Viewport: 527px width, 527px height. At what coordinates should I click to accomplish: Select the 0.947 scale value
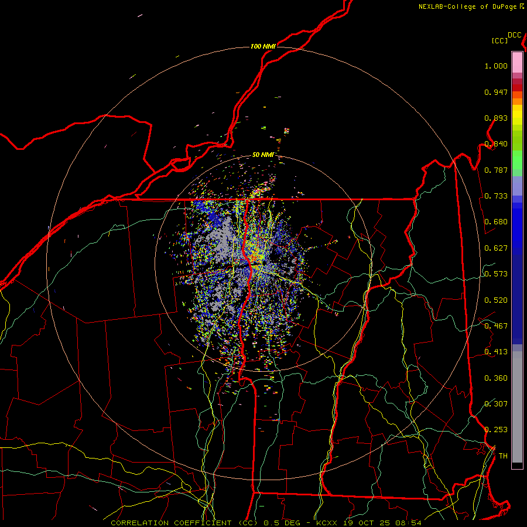[496, 92]
